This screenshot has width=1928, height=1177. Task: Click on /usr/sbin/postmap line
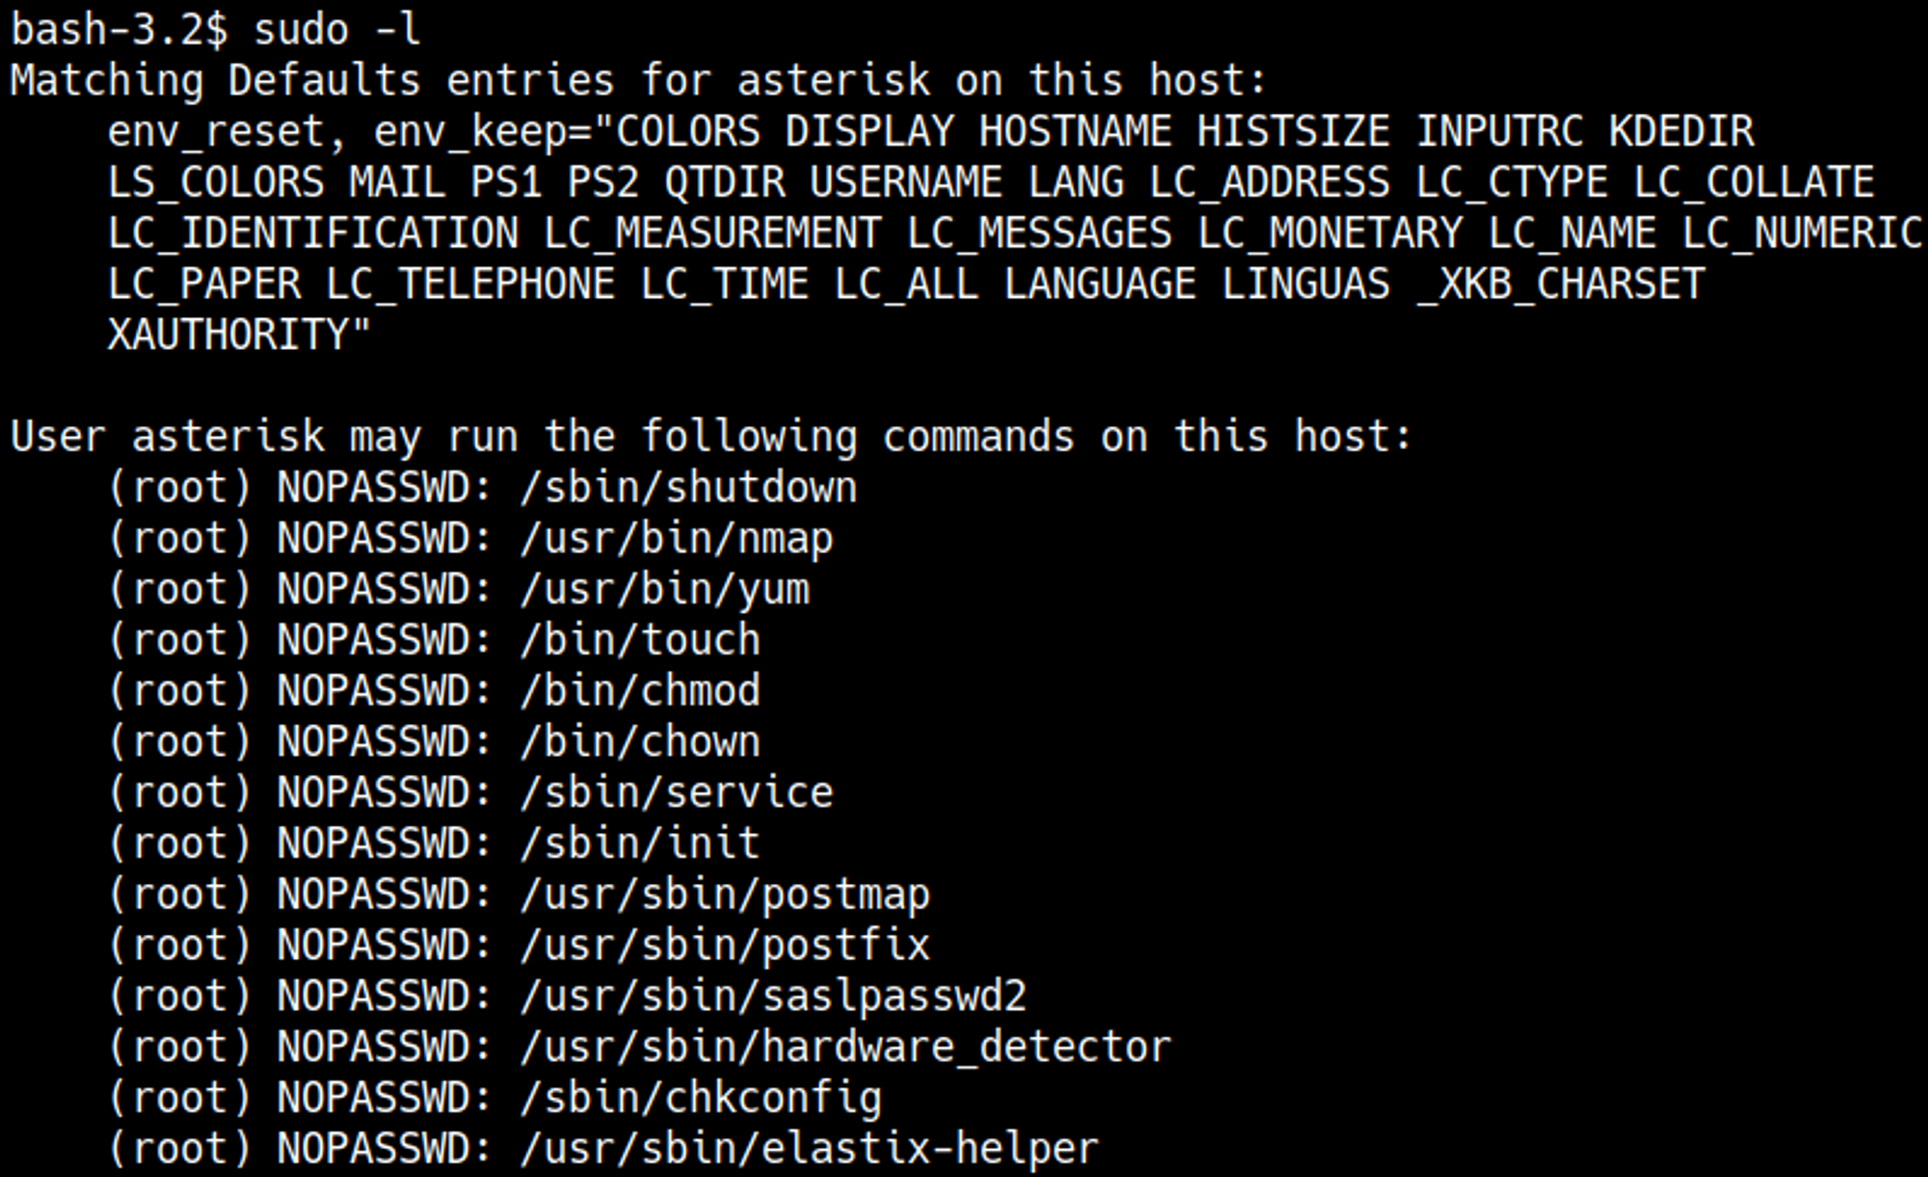[x=725, y=896]
